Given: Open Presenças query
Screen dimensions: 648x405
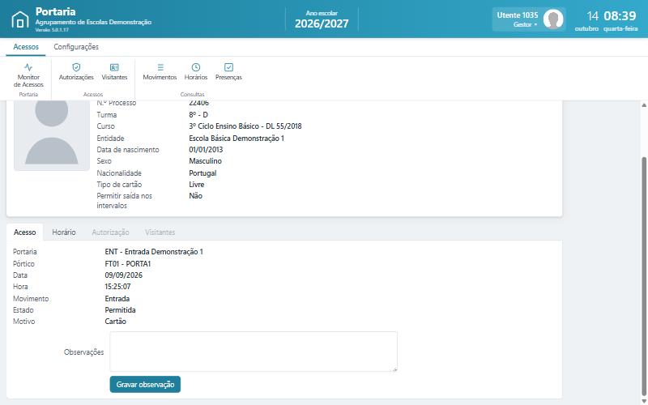Looking at the screenshot, I should click(x=228, y=72).
